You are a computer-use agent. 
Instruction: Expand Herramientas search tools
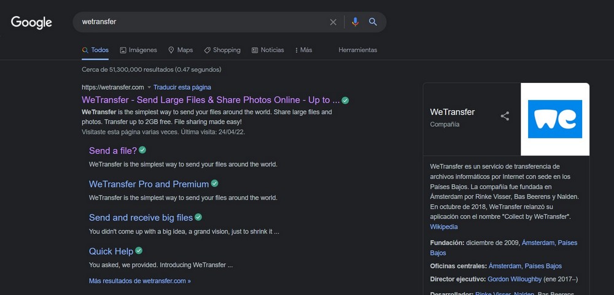(357, 50)
